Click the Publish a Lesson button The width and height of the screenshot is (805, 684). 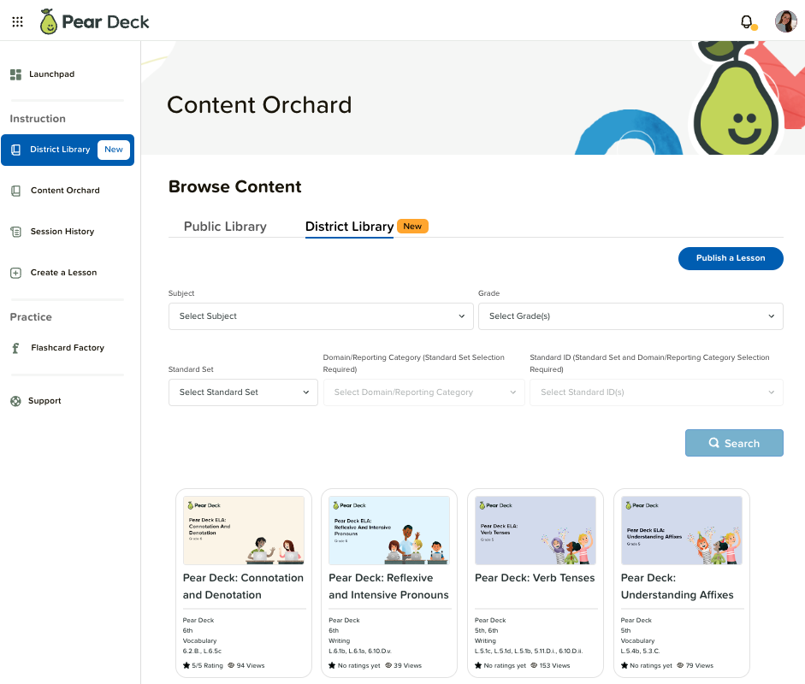(730, 258)
